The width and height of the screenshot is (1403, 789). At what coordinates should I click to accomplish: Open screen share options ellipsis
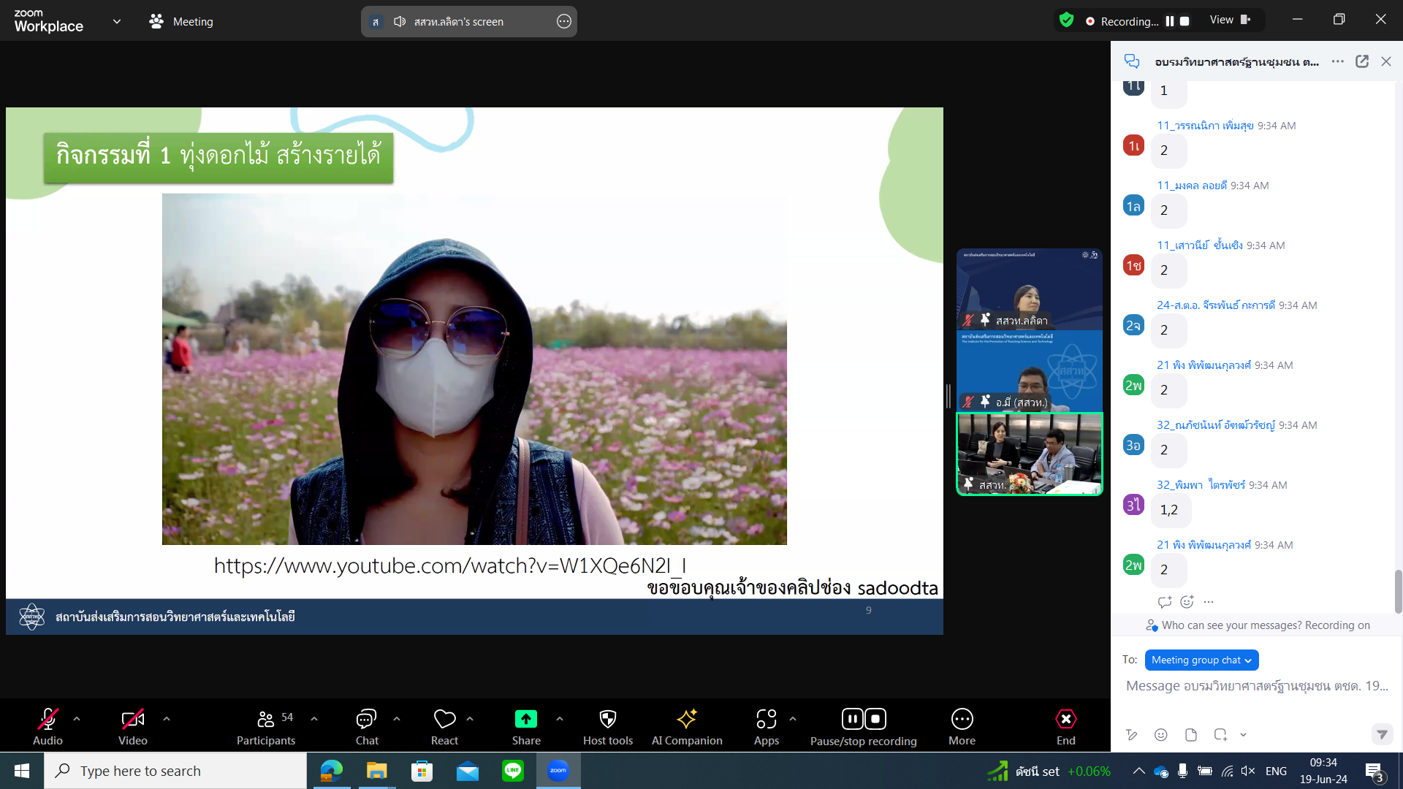564,21
